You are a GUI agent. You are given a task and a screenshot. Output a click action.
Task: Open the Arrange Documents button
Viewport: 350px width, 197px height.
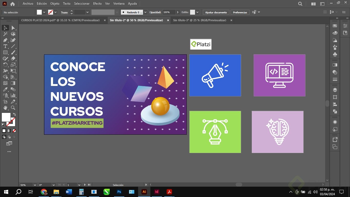click(x=313, y=4)
